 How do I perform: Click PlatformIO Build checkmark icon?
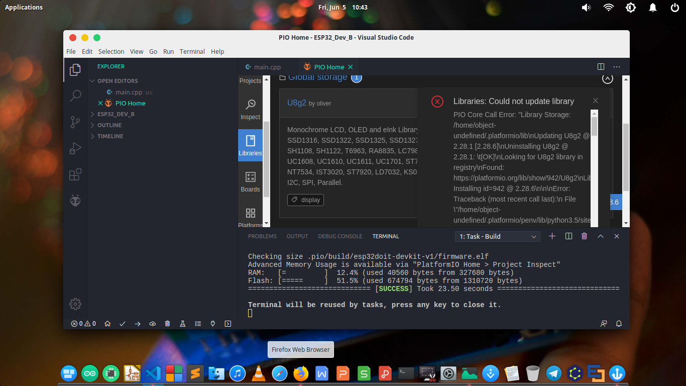tap(123, 324)
